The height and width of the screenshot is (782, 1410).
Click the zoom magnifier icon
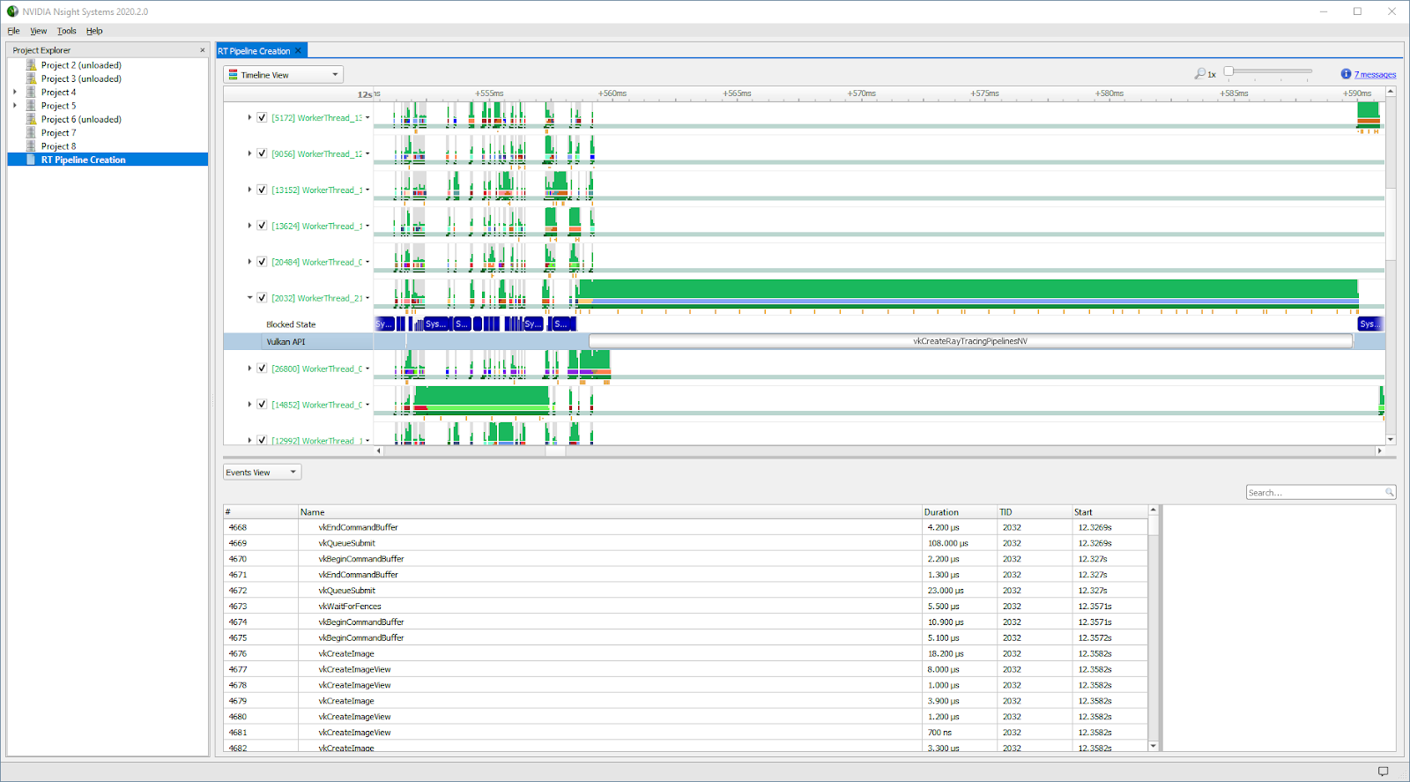(1199, 74)
